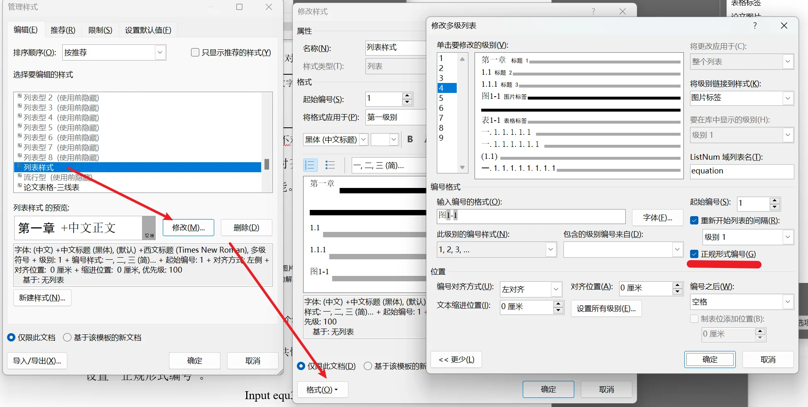
Task: Select the numbered list icon
Action: coord(310,165)
